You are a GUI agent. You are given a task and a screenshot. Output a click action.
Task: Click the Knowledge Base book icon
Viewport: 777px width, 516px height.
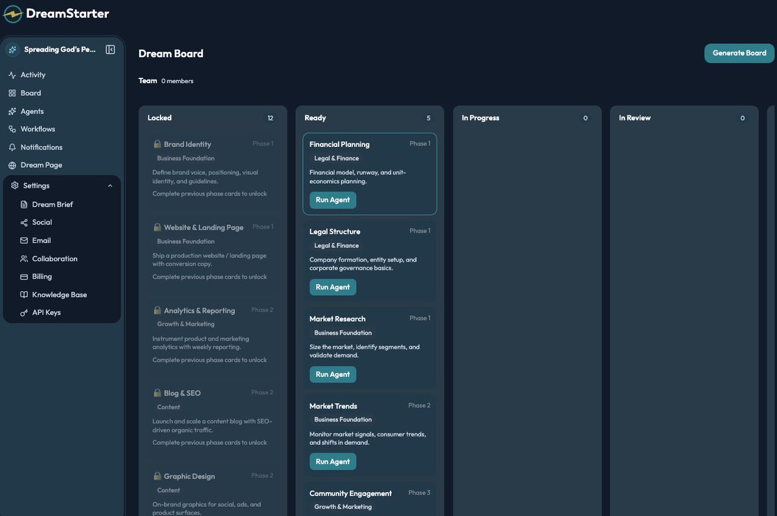[x=24, y=295]
